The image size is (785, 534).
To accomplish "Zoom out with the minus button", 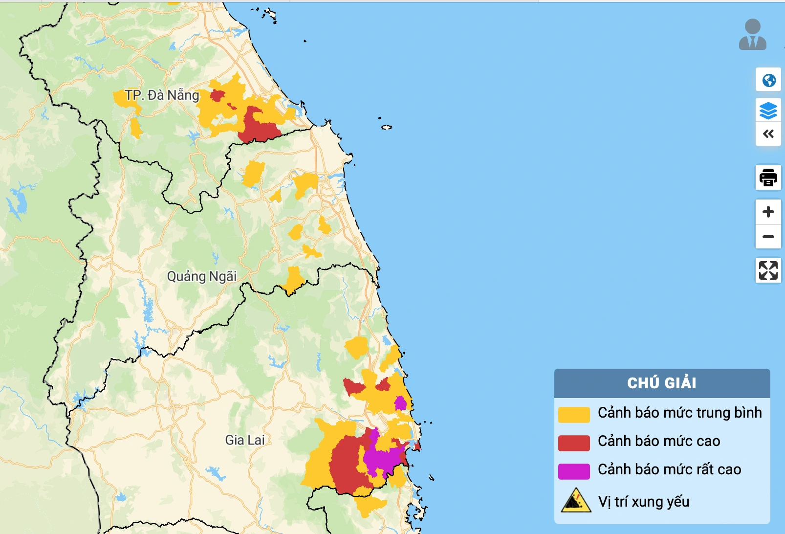I will coord(768,237).
